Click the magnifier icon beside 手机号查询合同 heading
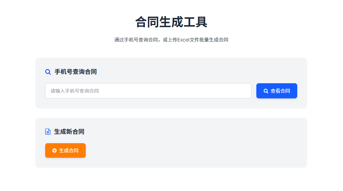343x191 pixels. click(x=48, y=72)
